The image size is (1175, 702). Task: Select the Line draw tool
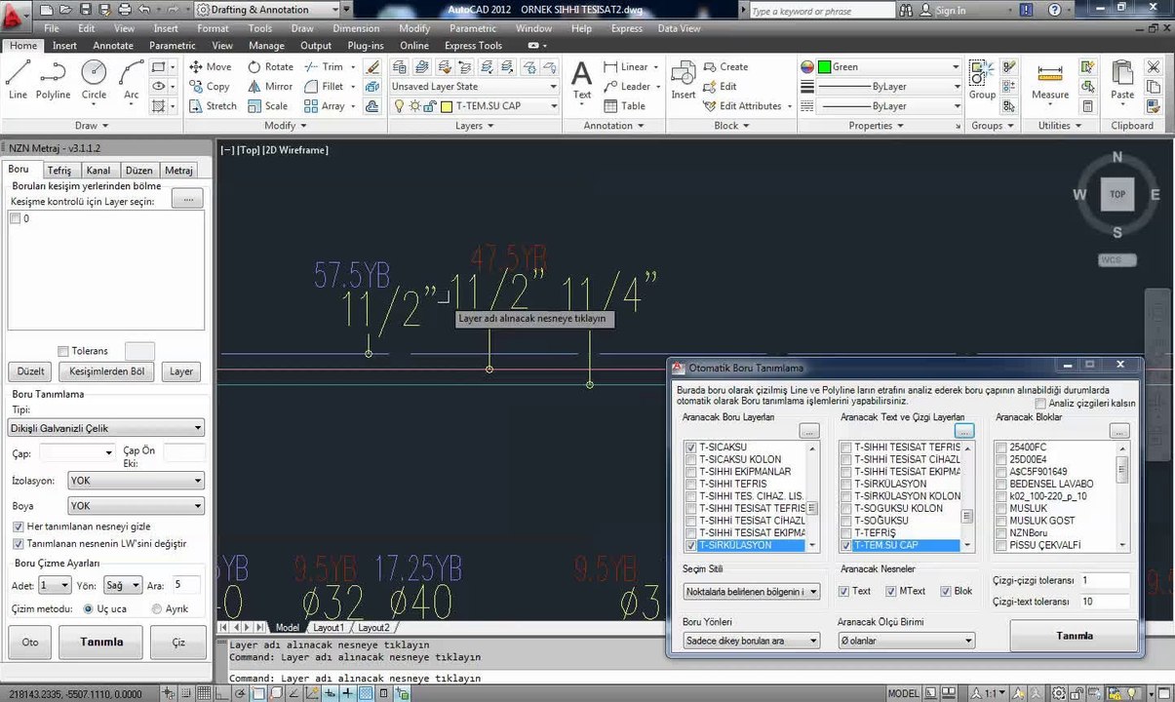[x=18, y=79]
